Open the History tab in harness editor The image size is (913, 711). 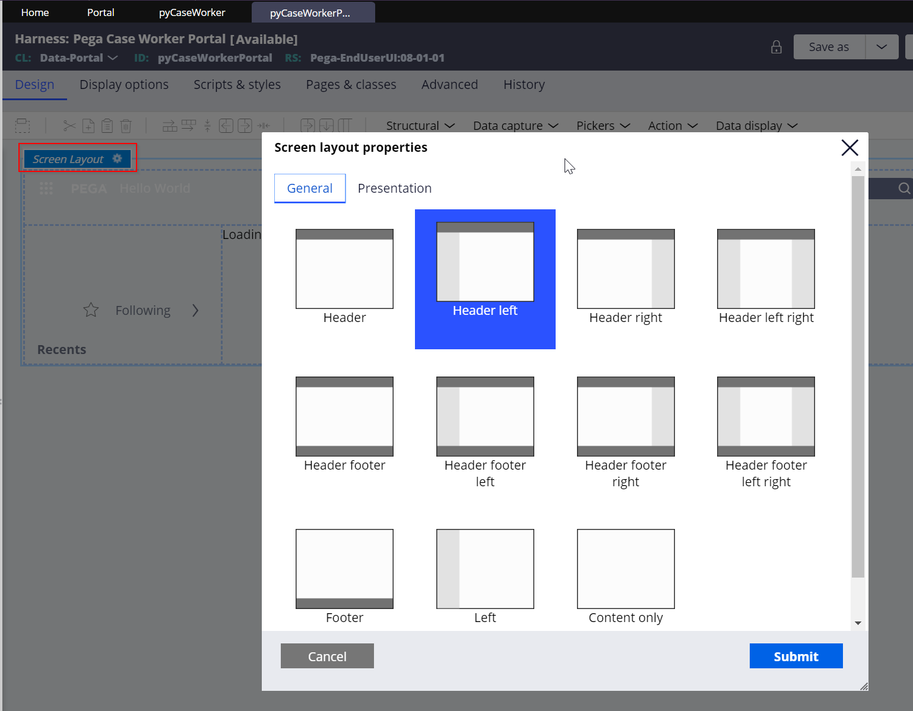[524, 84]
